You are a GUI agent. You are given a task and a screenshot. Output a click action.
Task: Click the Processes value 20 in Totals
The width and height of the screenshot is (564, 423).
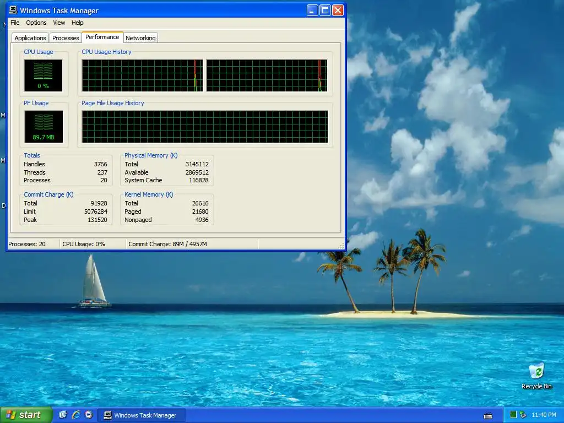coord(104,180)
